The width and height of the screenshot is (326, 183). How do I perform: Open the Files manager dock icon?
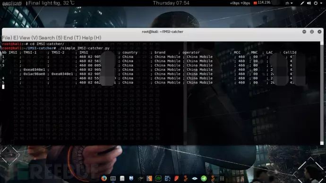click(122, 178)
